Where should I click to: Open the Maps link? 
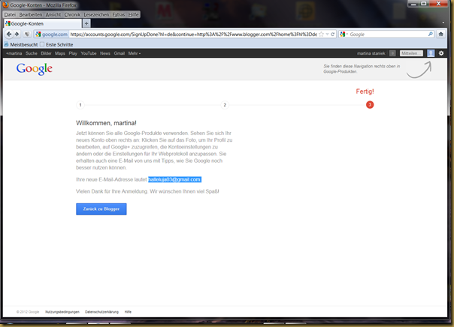[x=60, y=53]
